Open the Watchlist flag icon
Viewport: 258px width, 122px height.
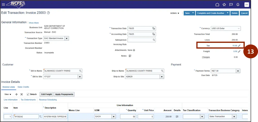click(231, 5)
